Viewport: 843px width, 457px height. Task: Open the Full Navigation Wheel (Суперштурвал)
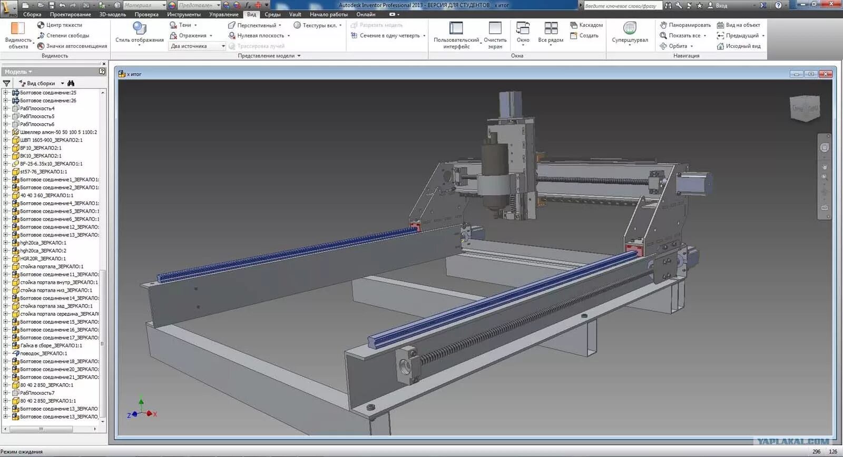point(630,33)
